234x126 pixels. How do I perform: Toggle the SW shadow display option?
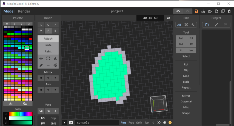(43, 123)
